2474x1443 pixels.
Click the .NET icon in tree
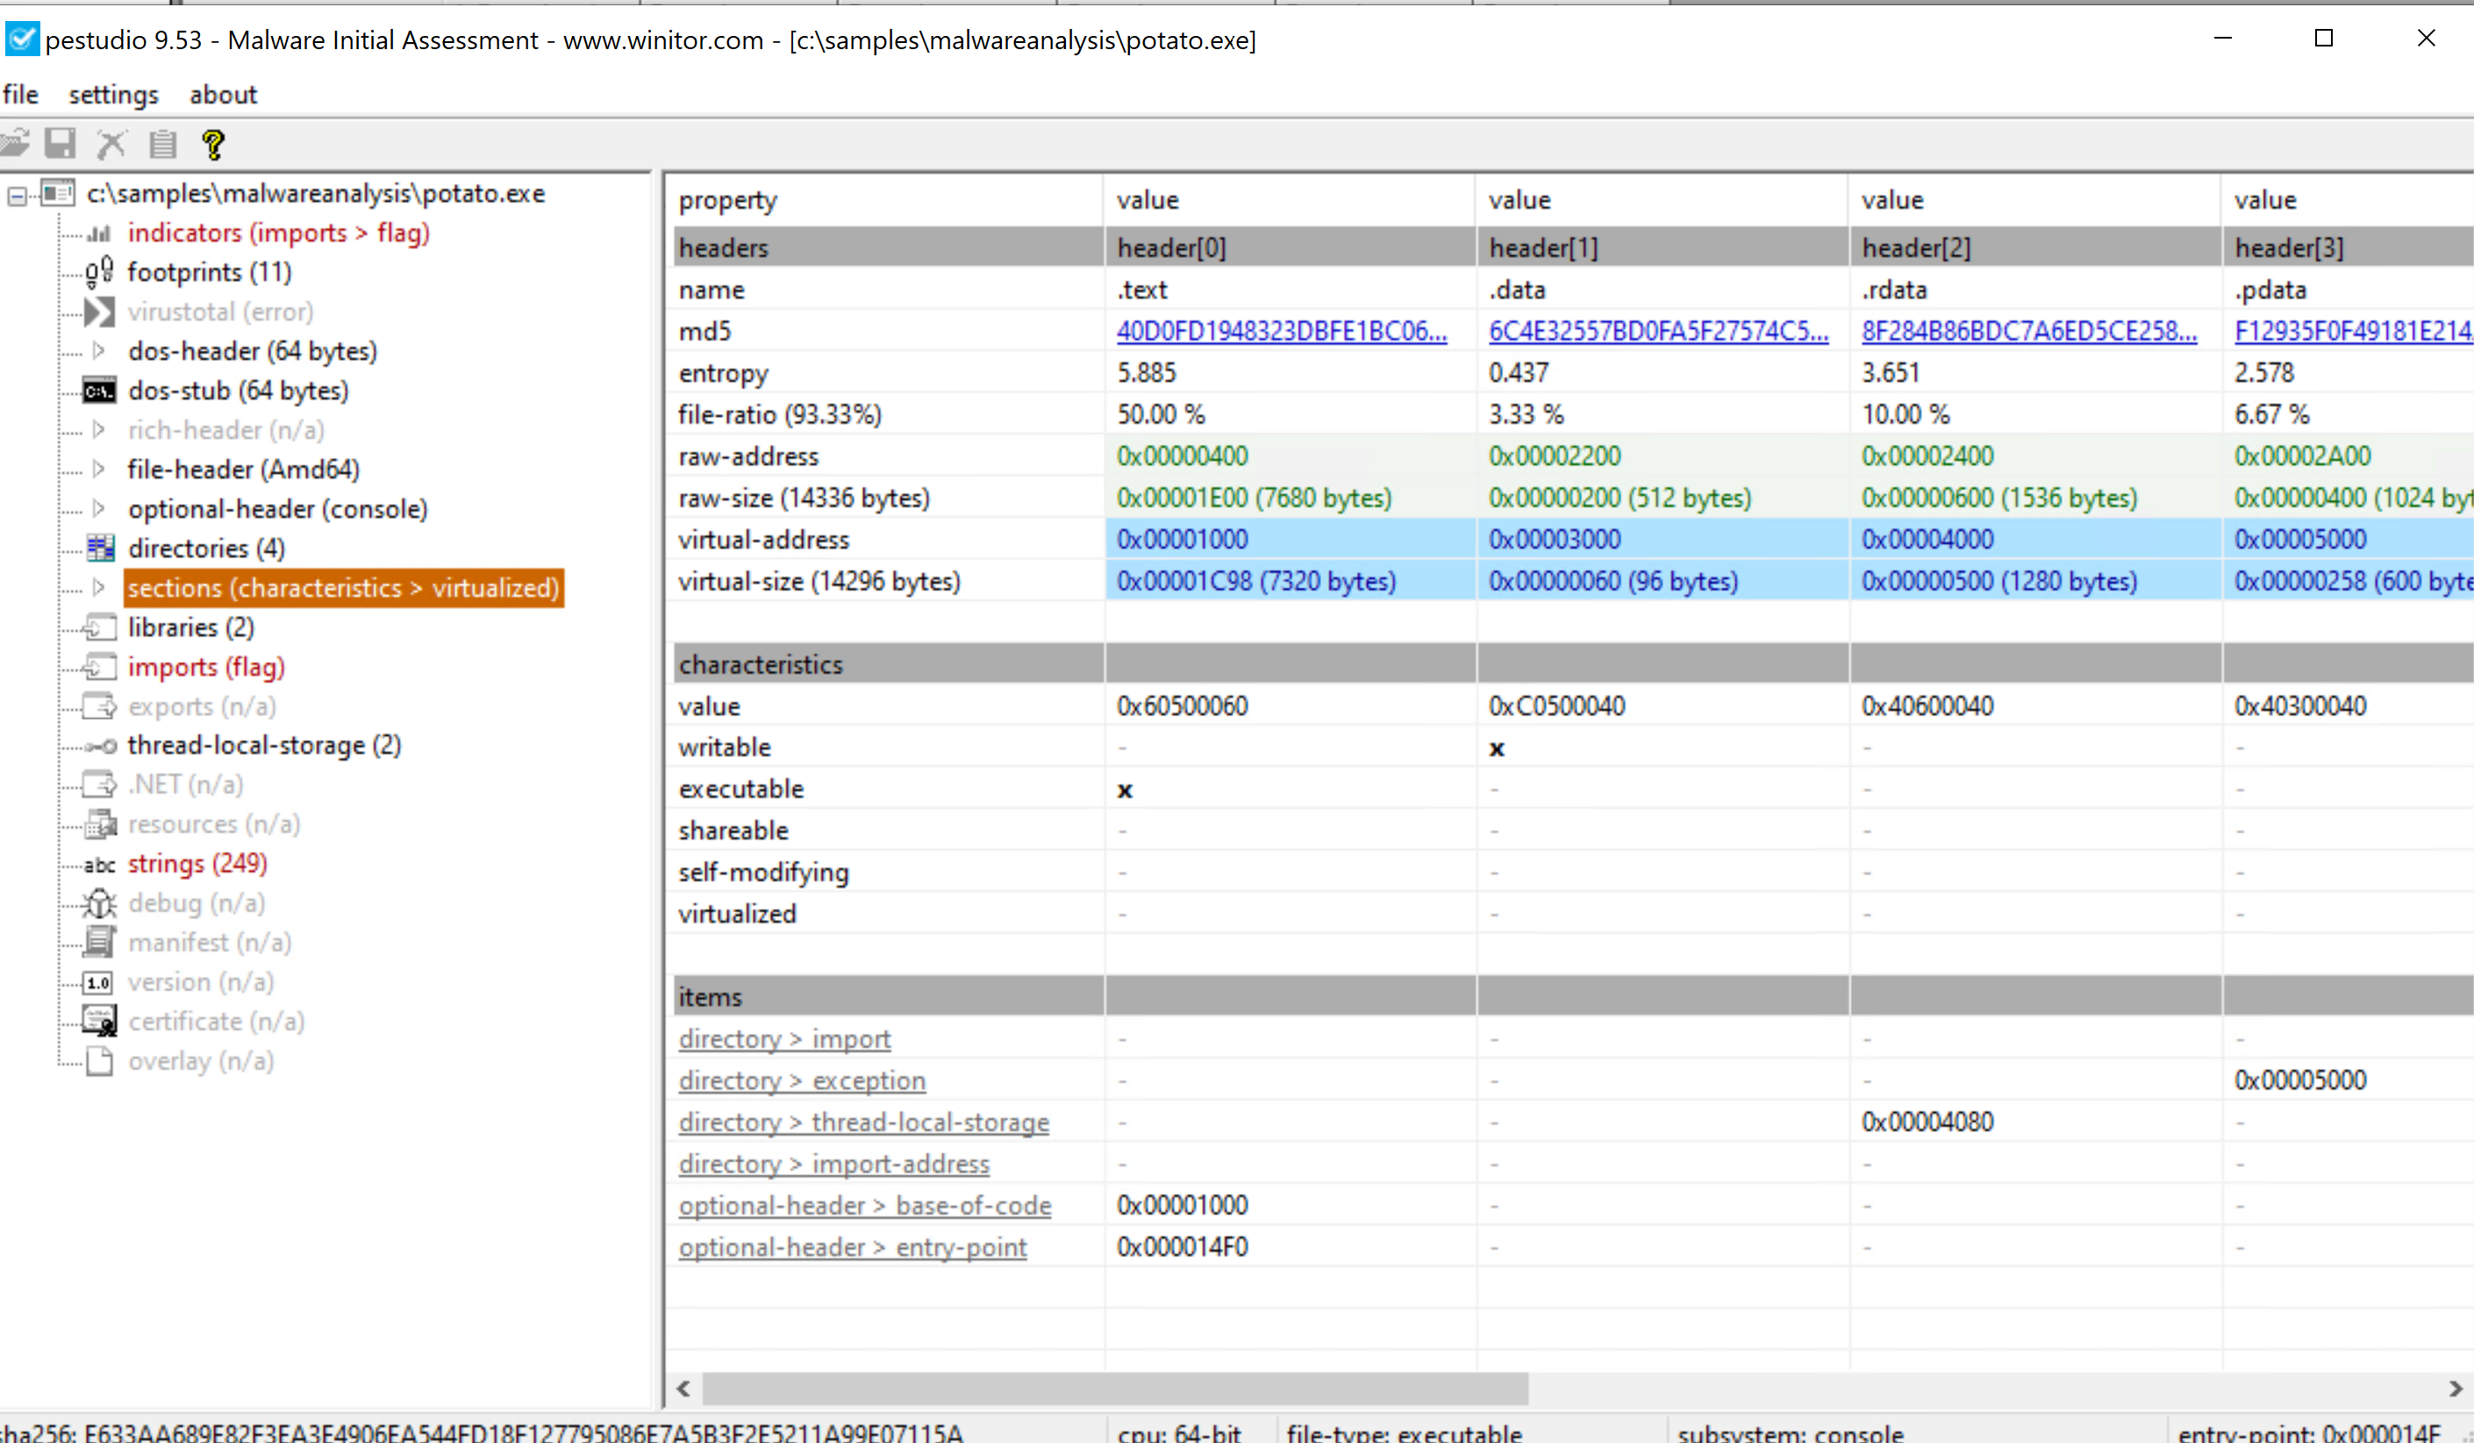click(100, 784)
